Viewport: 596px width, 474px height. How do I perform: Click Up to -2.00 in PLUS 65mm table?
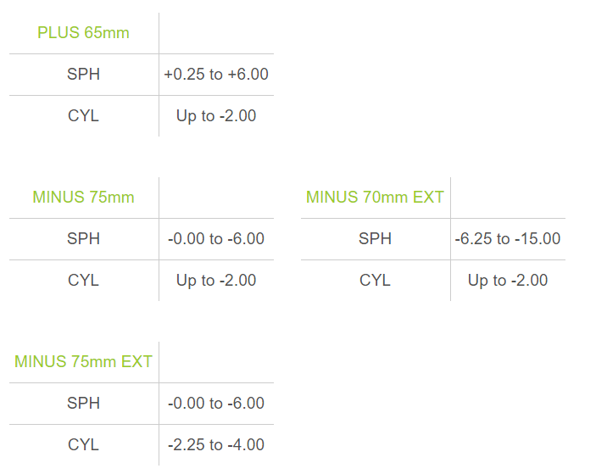[x=216, y=116]
